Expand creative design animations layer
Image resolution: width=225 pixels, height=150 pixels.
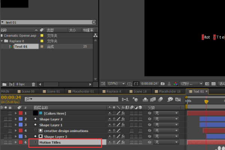[x=16, y=130]
